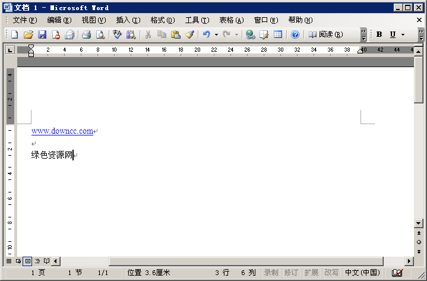Image resolution: width=427 pixels, height=281 pixels.
Task: Click the tab type selector at ruler corner
Action: [10, 50]
